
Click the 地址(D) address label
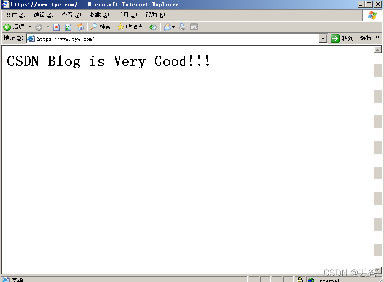(13, 38)
